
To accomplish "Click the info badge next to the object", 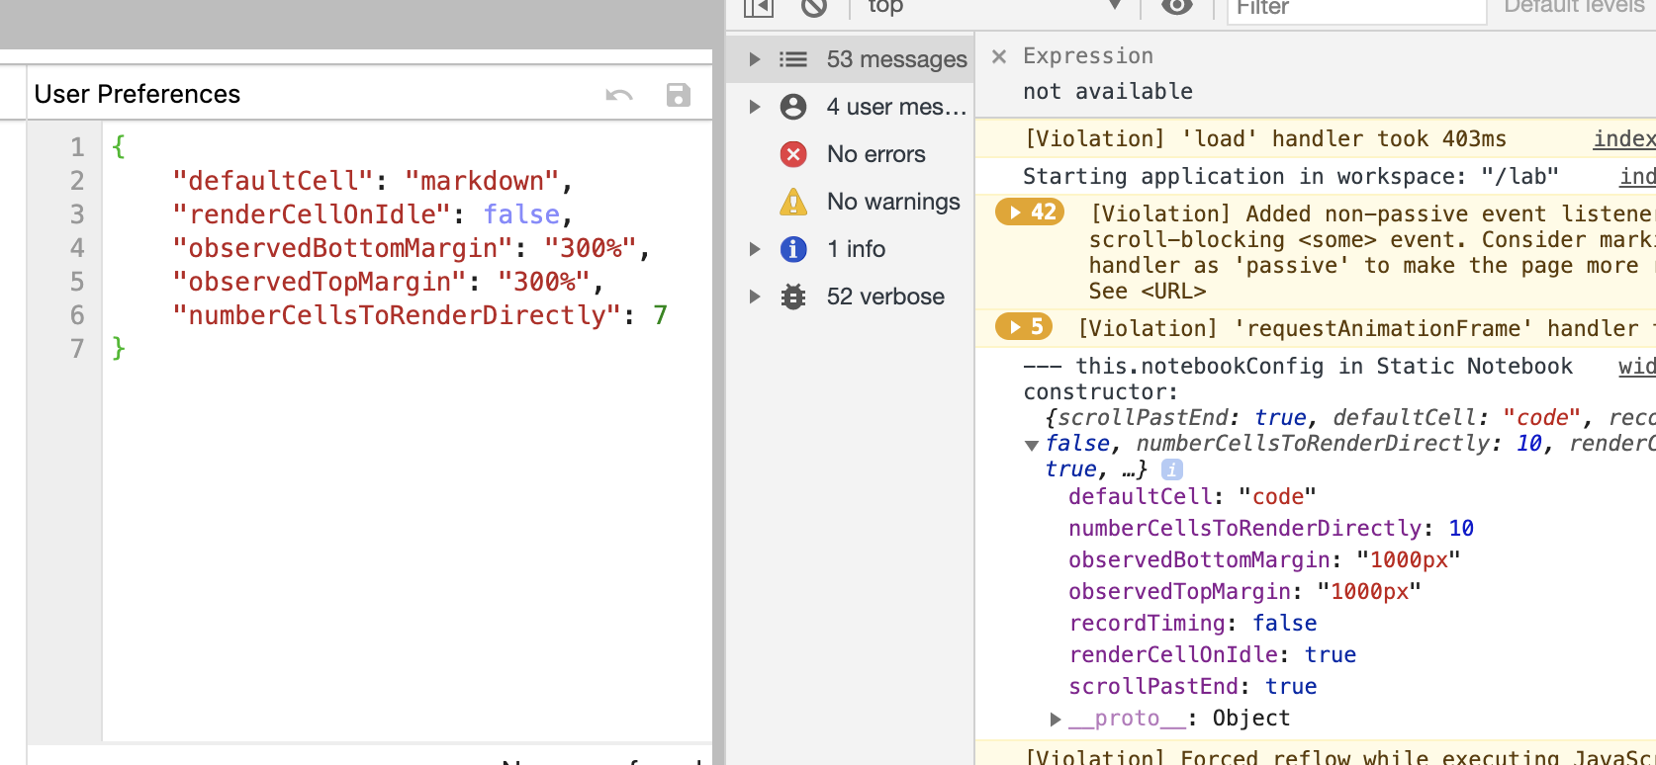I will click(x=1171, y=469).
